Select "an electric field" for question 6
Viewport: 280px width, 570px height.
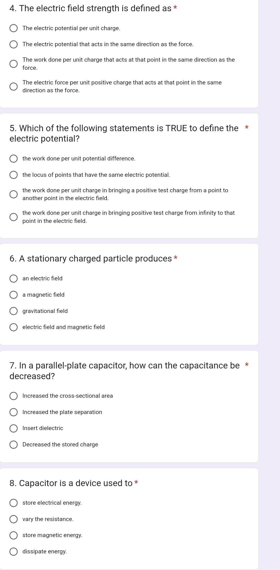(x=13, y=278)
